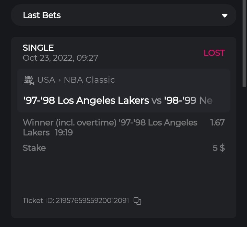Open the USA country breadcrumb
The image size is (247, 227).
46,80
